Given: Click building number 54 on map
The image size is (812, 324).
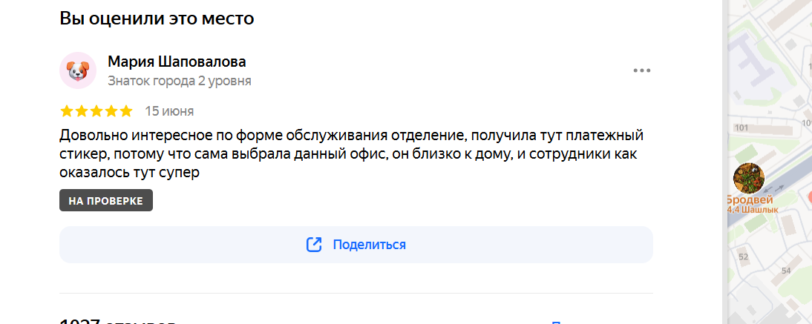Looking at the screenshot, I should tap(786, 271).
